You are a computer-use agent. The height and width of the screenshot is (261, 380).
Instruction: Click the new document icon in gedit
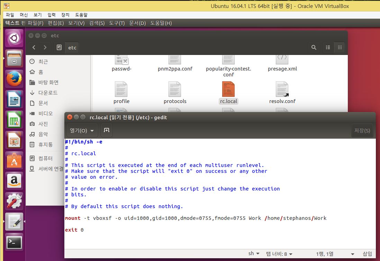(x=107, y=130)
